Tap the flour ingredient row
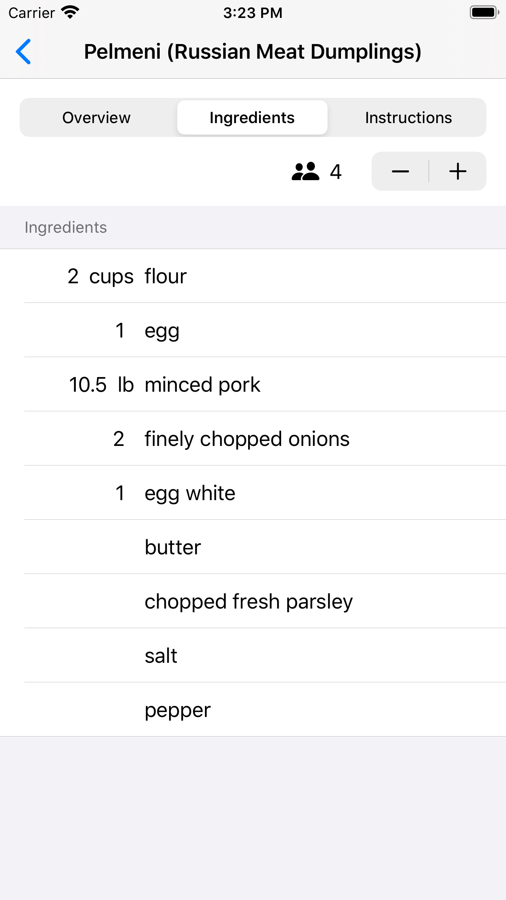The width and height of the screenshot is (506, 900). [x=253, y=276]
